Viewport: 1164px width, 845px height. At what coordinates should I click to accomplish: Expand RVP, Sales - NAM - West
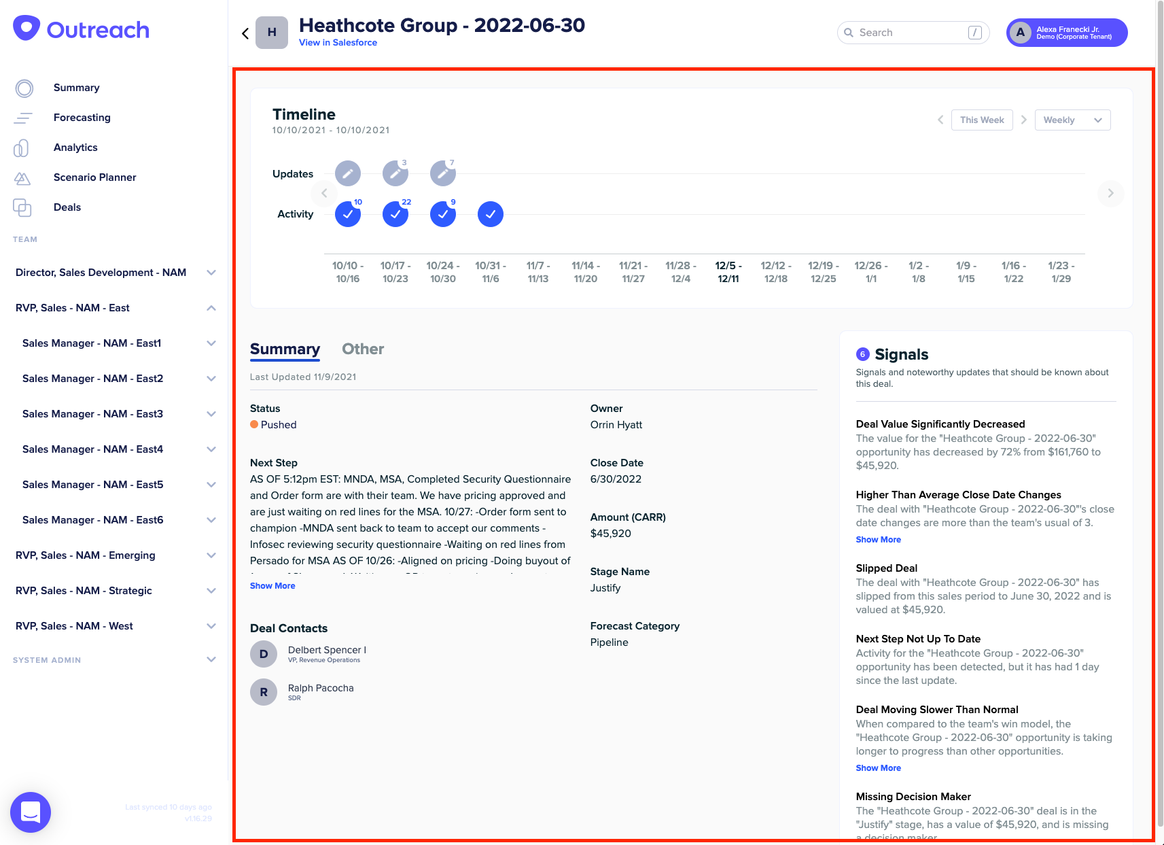coord(211,626)
